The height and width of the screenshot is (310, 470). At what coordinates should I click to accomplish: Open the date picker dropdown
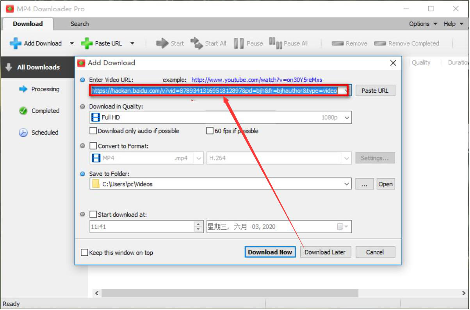point(346,227)
